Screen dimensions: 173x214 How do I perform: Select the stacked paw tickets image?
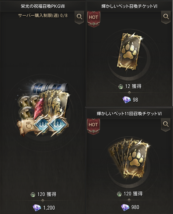tap(129, 159)
